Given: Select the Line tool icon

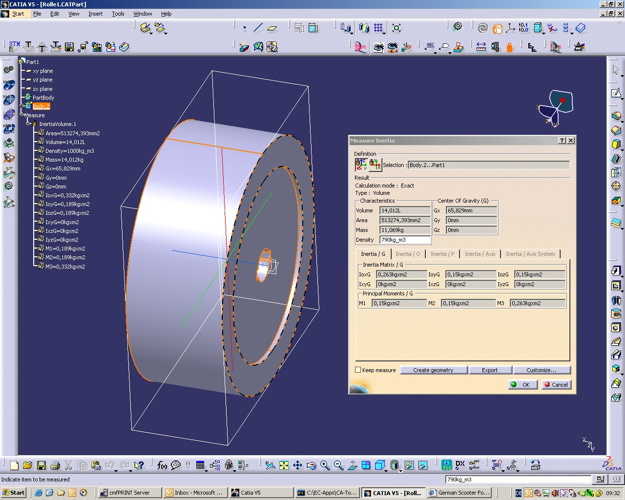Looking at the screenshot, I should point(258,28).
